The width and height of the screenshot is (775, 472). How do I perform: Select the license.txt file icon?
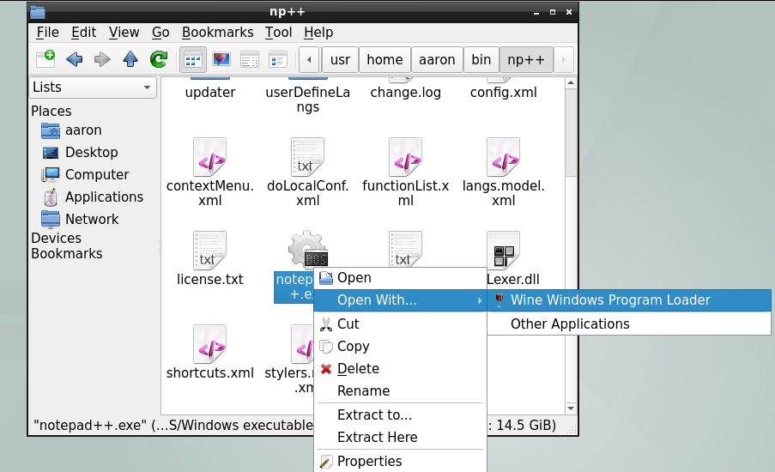(x=210, y=251)
